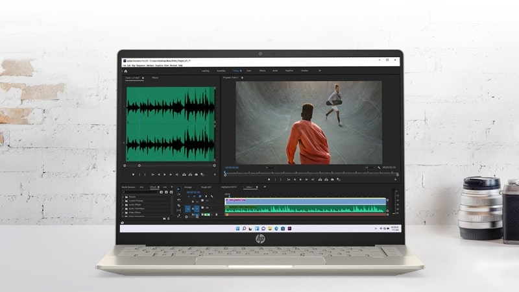Play the clip in Source monitor
The image size is (519, 292).
pyautogui.click(x=165, y=175)
